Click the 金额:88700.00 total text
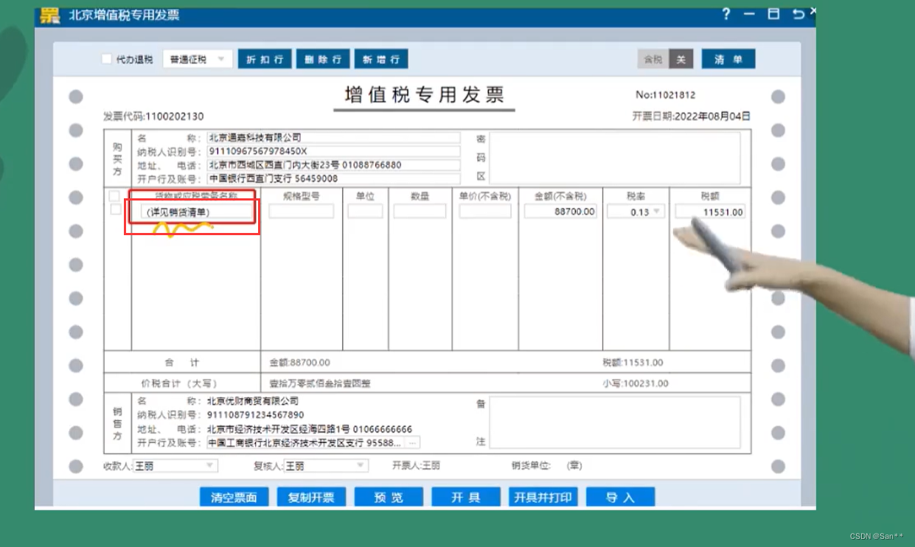This screenshot has height=547, width=915. click(x=300, y=363)
